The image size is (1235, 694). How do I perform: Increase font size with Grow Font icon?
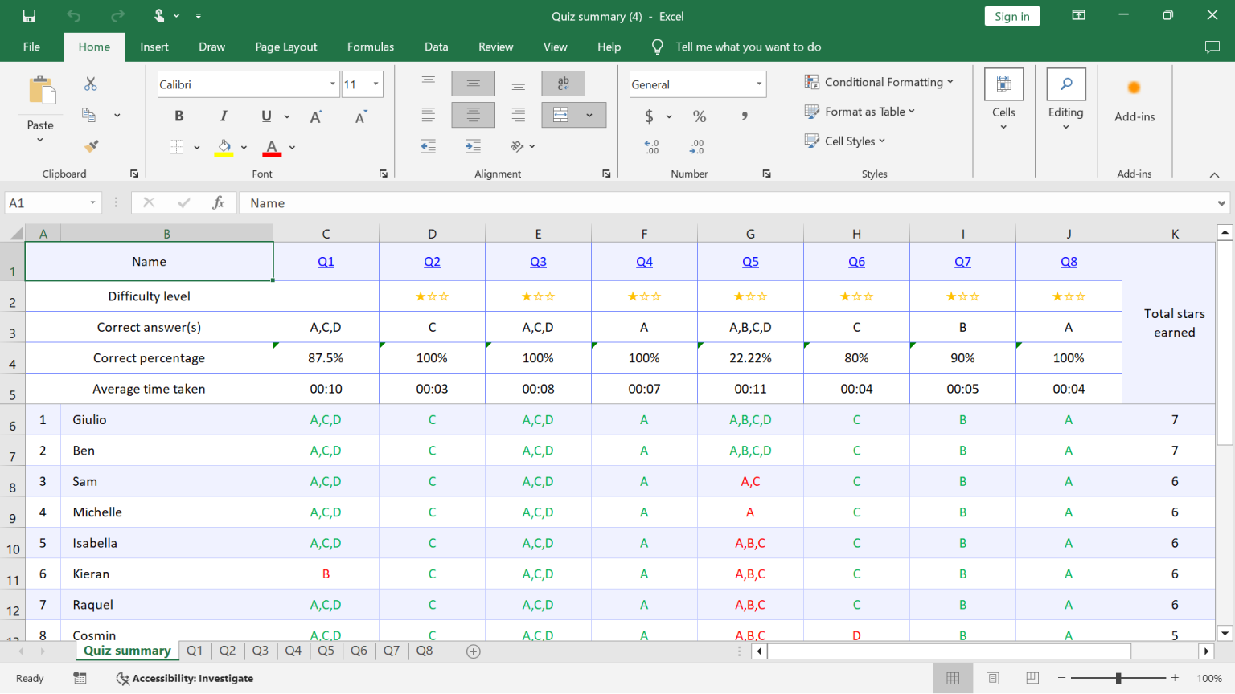point(314,115)
